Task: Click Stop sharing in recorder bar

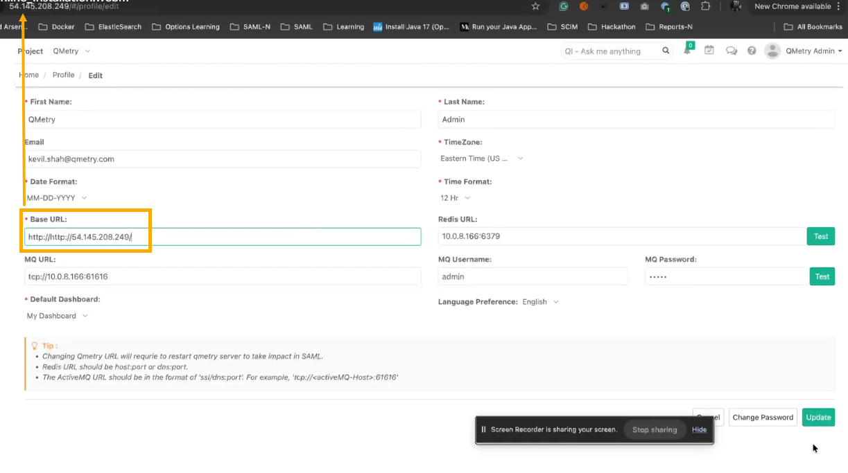Action: click(x=655, y=429)
